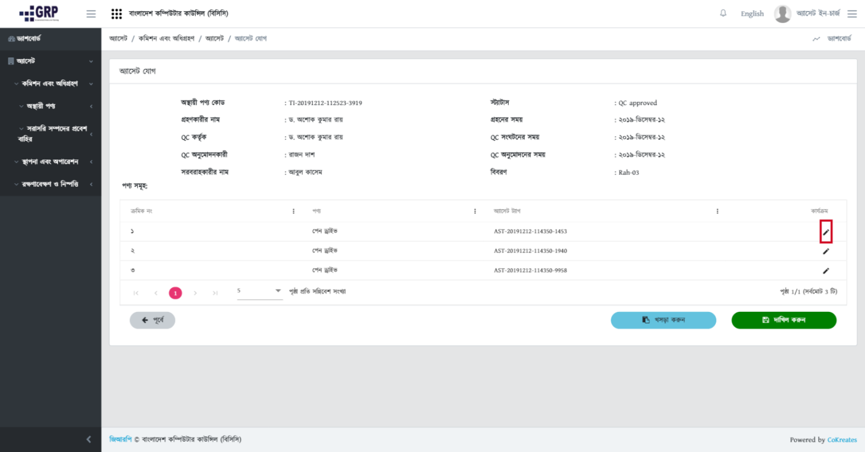Click the green দাখিল করুন submit button
The height and width of the screenshot is (452, 865).
pos(783,320)
